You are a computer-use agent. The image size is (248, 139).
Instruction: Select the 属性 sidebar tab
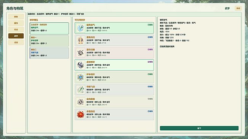click(x=16, y=23)
